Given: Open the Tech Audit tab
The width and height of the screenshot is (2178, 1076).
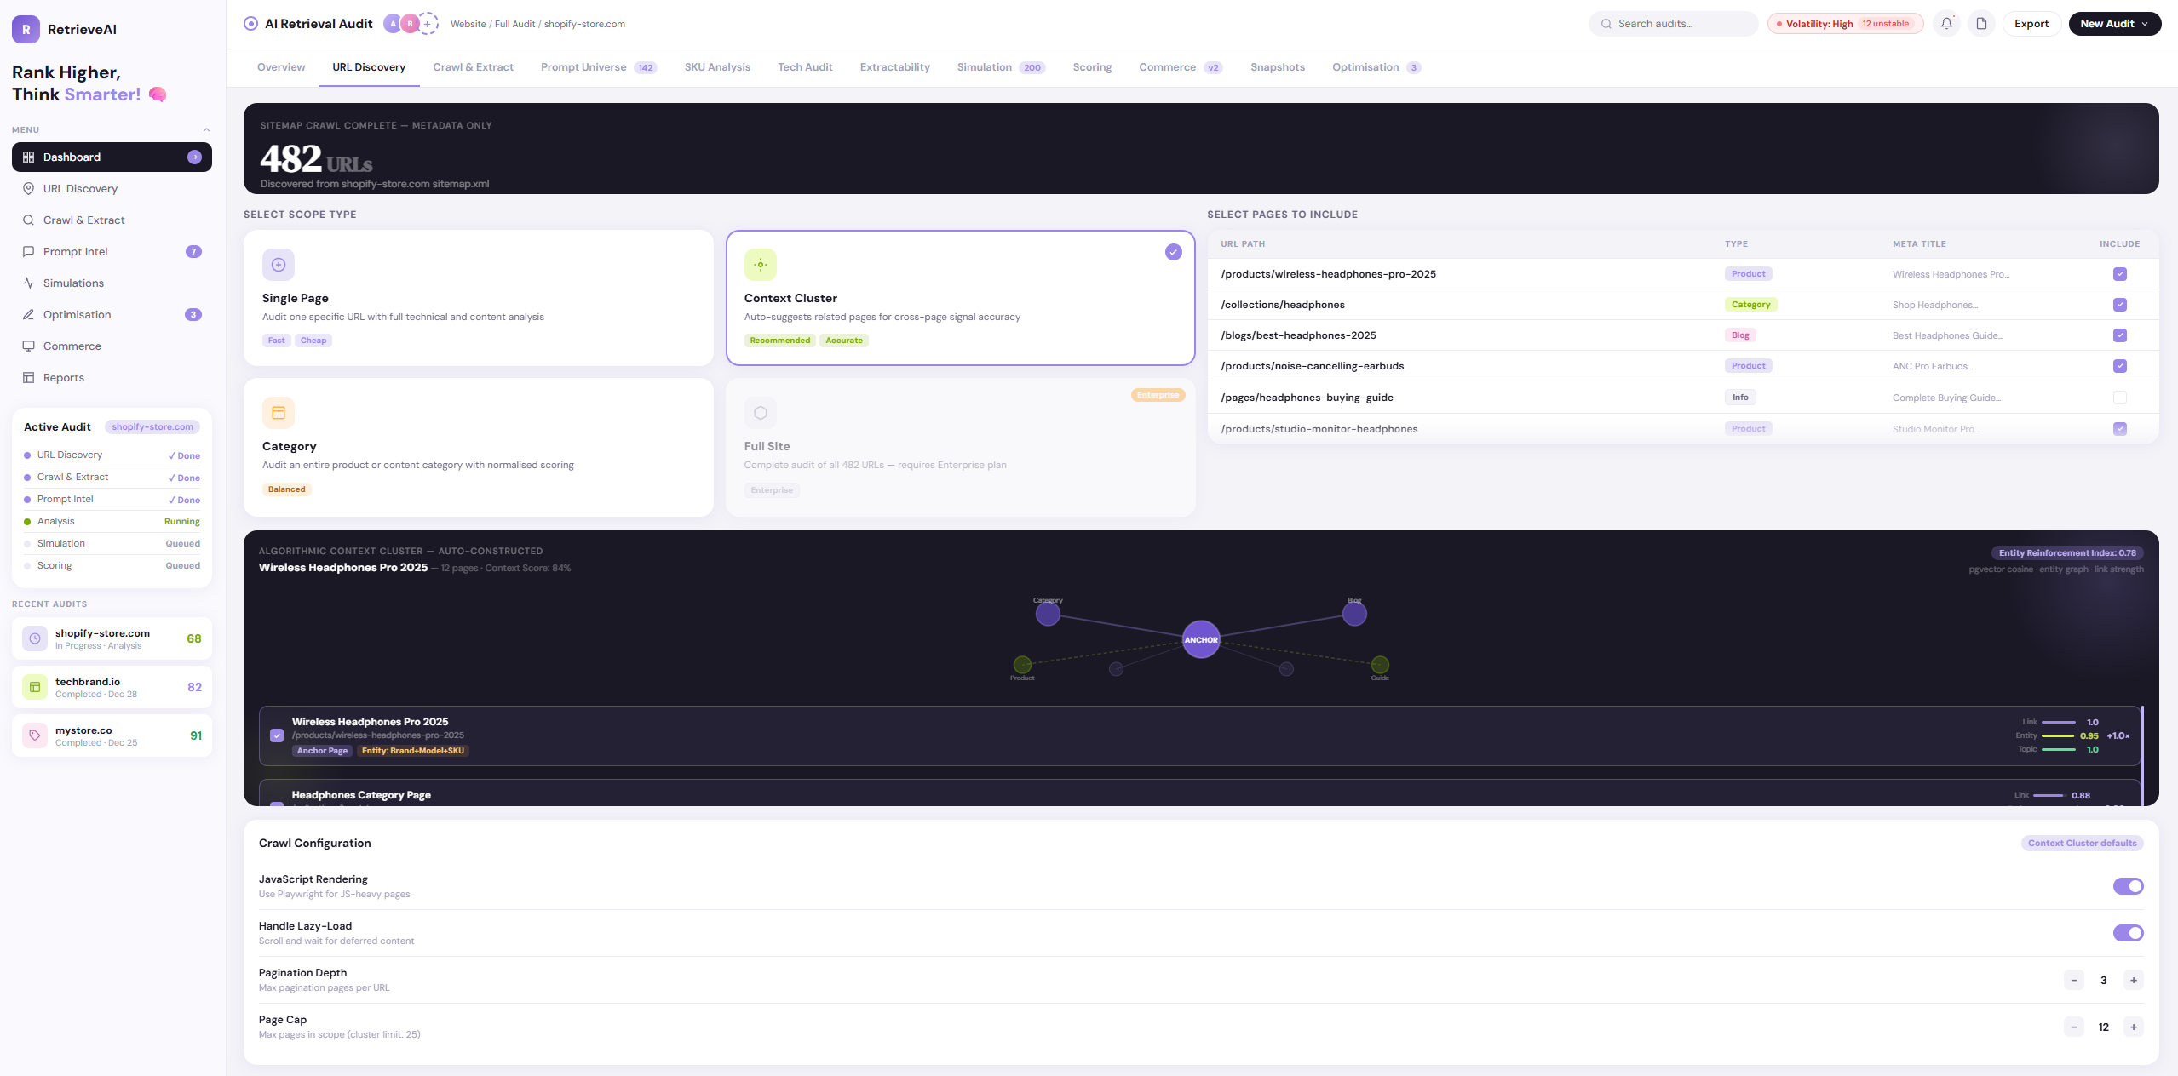Looking at the screenshot, I should click(x=804, y=67).
